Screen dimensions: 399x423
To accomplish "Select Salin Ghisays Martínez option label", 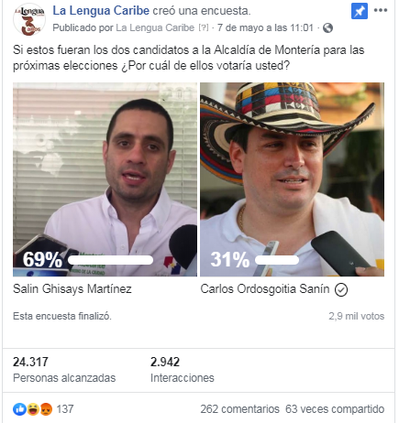I will (72, 289).
